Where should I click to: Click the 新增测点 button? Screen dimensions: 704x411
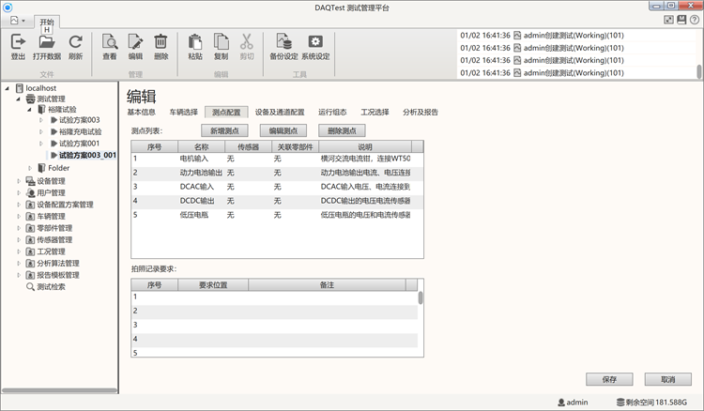225,130
